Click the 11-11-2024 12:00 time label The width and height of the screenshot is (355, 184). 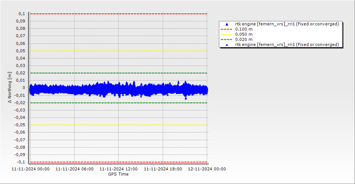click(118, 169)
